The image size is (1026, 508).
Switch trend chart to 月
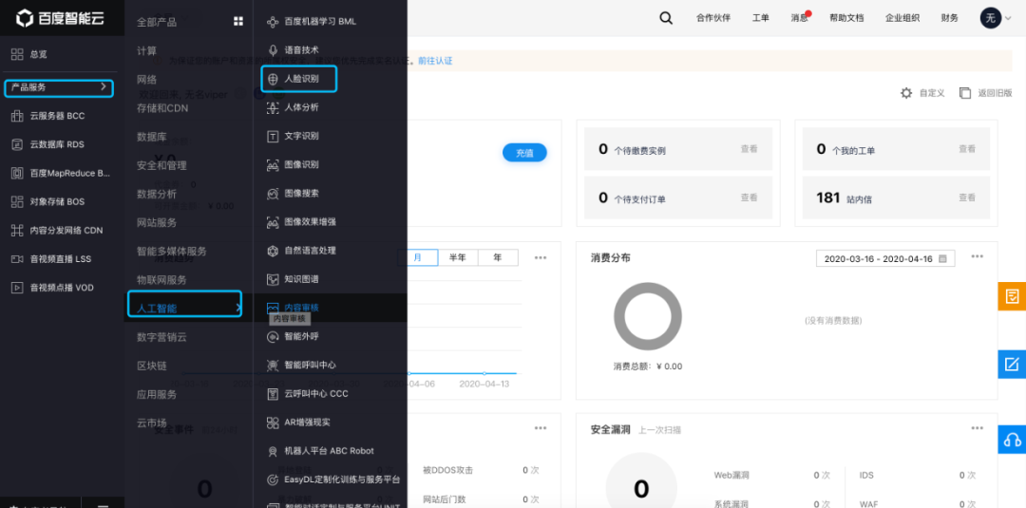(x=417, y=257)
